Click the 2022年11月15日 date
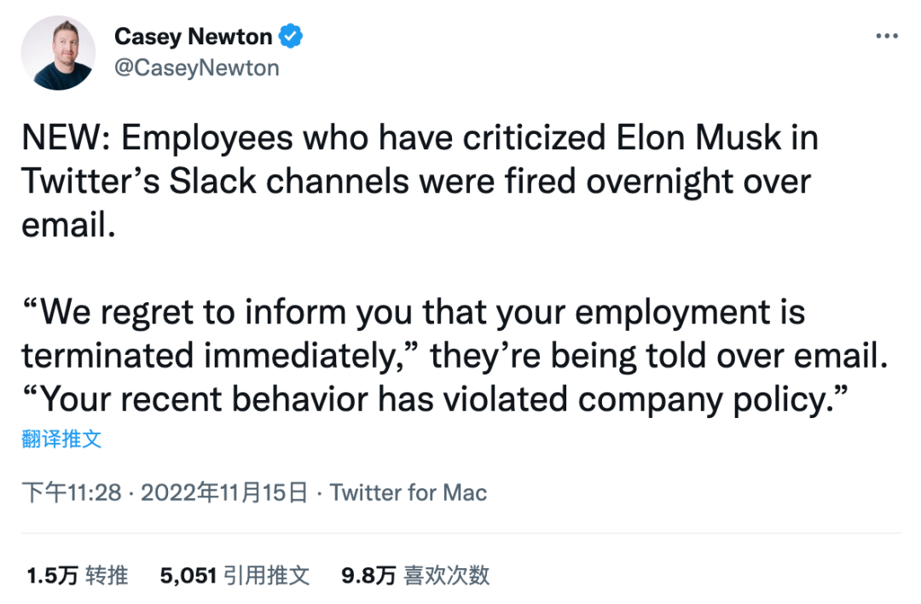Screen dimensions: 921x604 coord(223,493)
